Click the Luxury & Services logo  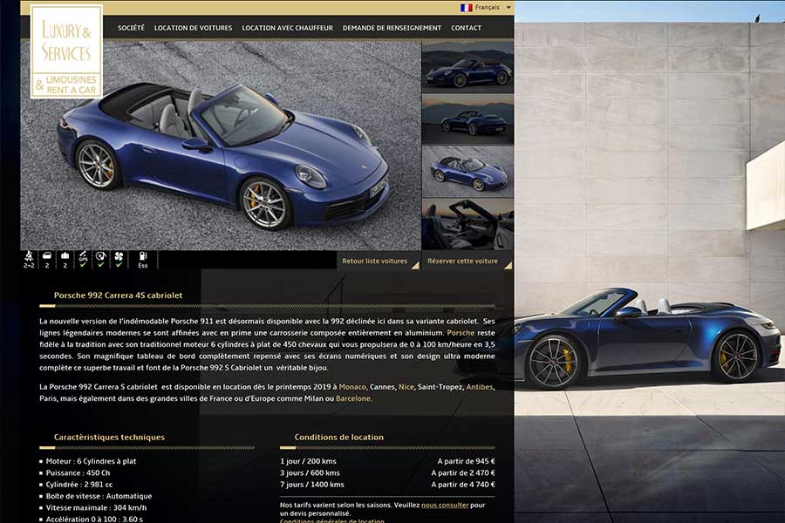66,51
